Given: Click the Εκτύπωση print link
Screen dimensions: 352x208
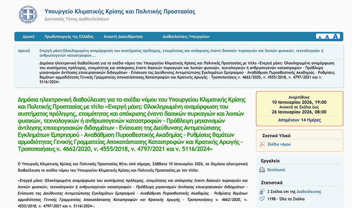Looking at the screenshot, I should click(276, 170).
